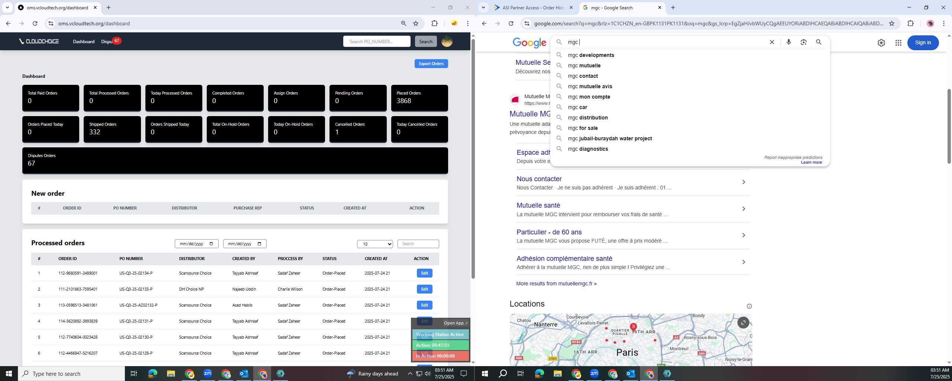Open tab search dropdown in OMS window
The image size is (952, 381).
(7, 7)
